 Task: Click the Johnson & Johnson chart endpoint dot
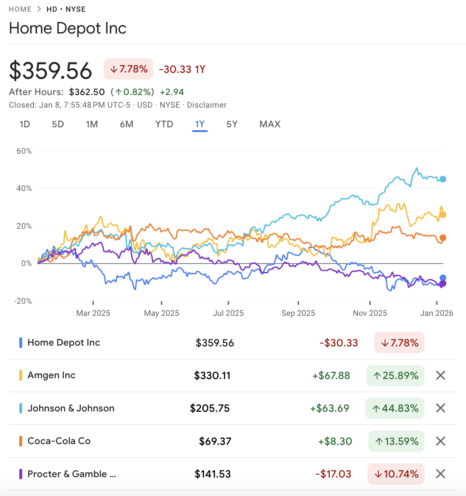click(443, 179)
